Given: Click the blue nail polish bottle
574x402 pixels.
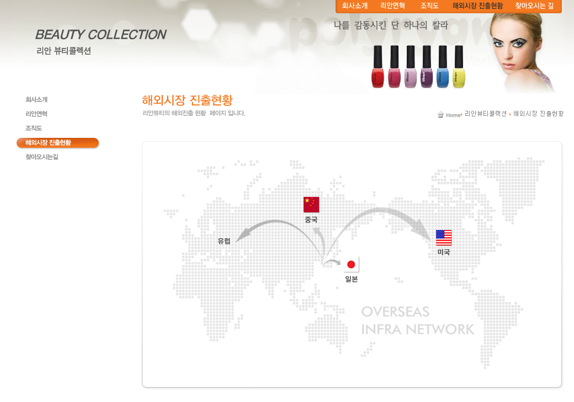Looking at the screenshot, I should (443, 67).
